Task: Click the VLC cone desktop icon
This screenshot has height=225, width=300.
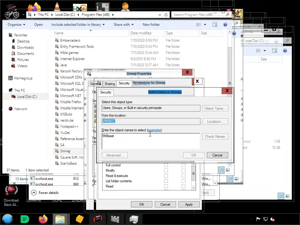Action: 57,6
